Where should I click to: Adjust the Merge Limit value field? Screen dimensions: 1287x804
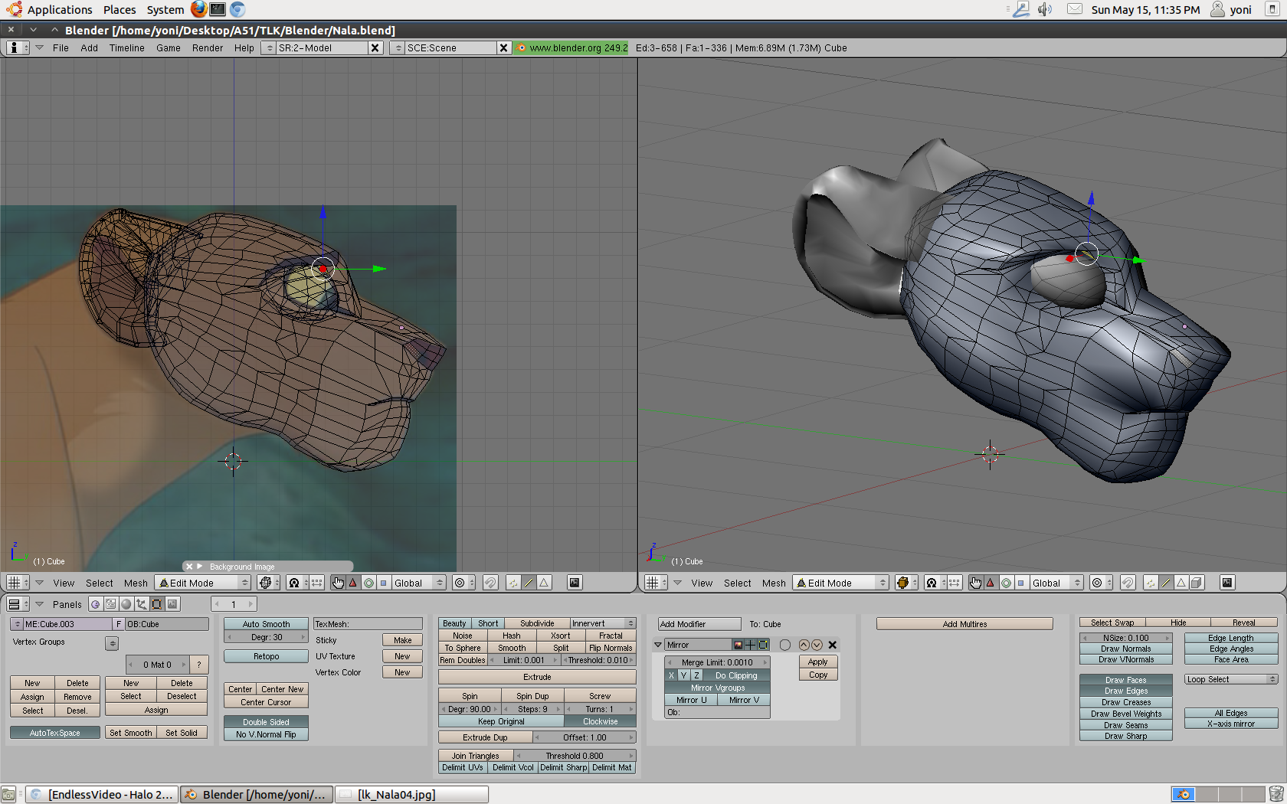[x=717, y=662]
